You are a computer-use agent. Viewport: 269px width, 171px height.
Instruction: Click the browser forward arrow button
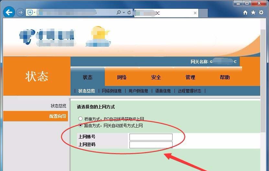click(20, 13)
